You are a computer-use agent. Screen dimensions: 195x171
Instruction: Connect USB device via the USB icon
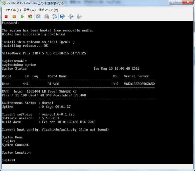point(79,17)
